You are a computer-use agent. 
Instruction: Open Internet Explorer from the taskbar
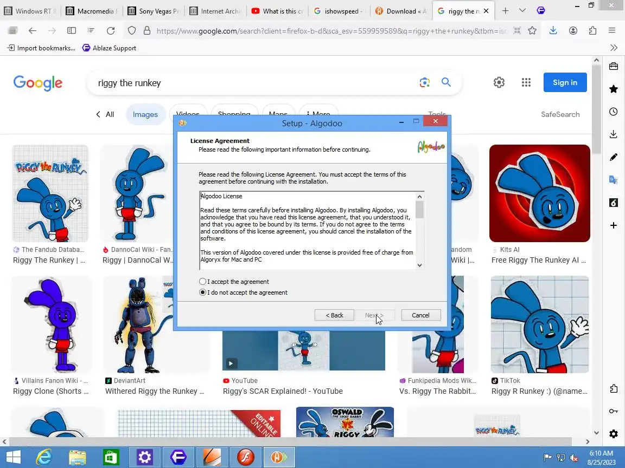(x=44, y=457)
